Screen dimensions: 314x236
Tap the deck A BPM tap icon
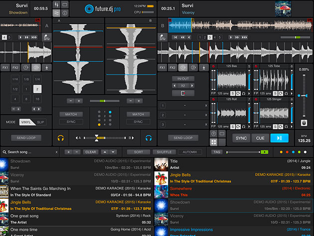pos(46,37)
